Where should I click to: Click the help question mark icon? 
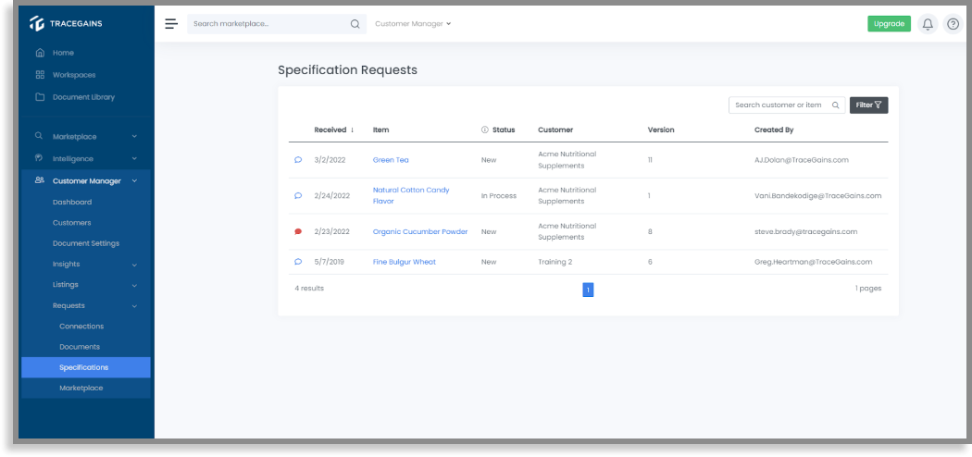[x=953, y=24]
